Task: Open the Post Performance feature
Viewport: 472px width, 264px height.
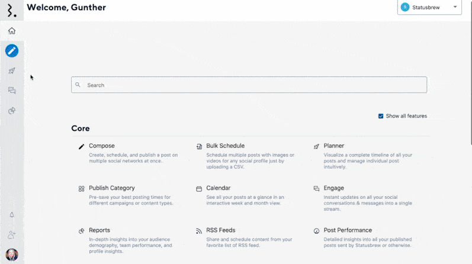Action: pyautogui.click(x=347, y=230)
